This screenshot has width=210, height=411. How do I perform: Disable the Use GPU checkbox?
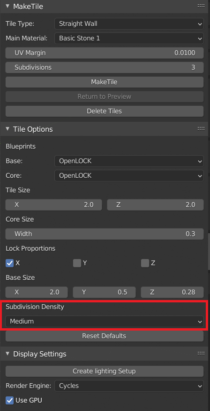[10, 400]
